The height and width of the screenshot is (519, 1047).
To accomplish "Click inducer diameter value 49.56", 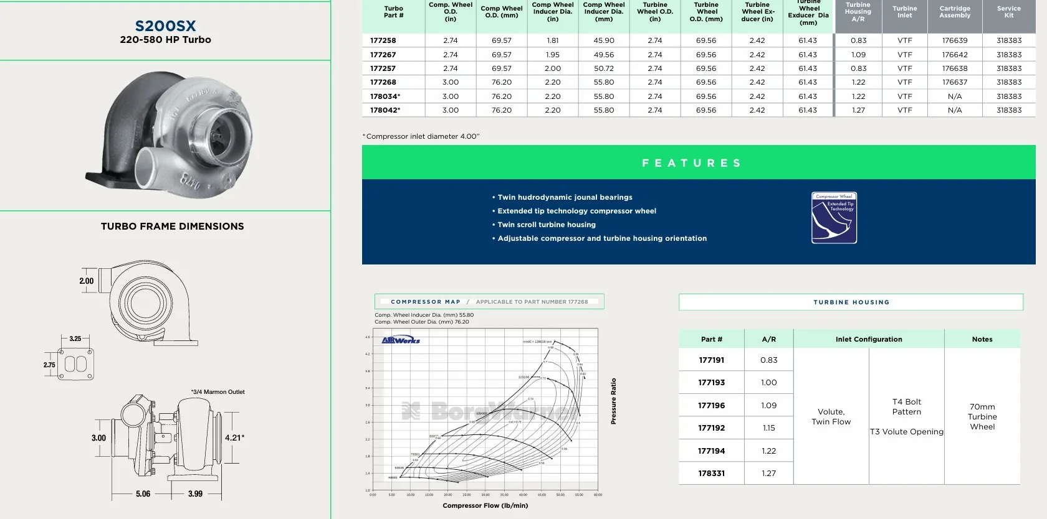I will click(x=604, y=55).
